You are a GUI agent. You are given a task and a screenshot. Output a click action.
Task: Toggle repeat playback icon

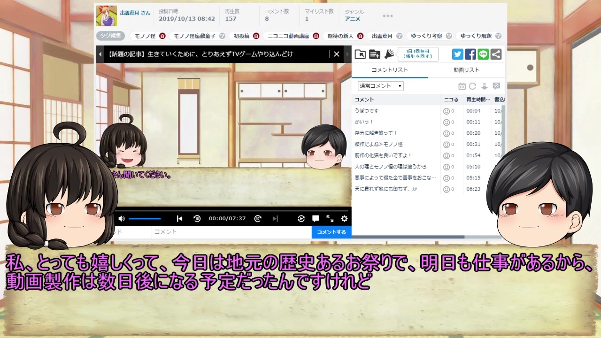[301, 218]
